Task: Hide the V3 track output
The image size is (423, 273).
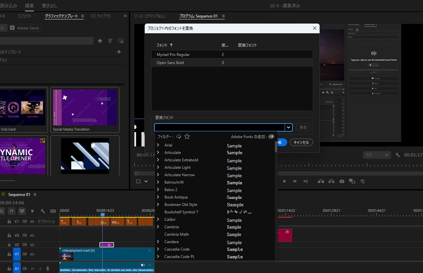Action: click(32, 235)
